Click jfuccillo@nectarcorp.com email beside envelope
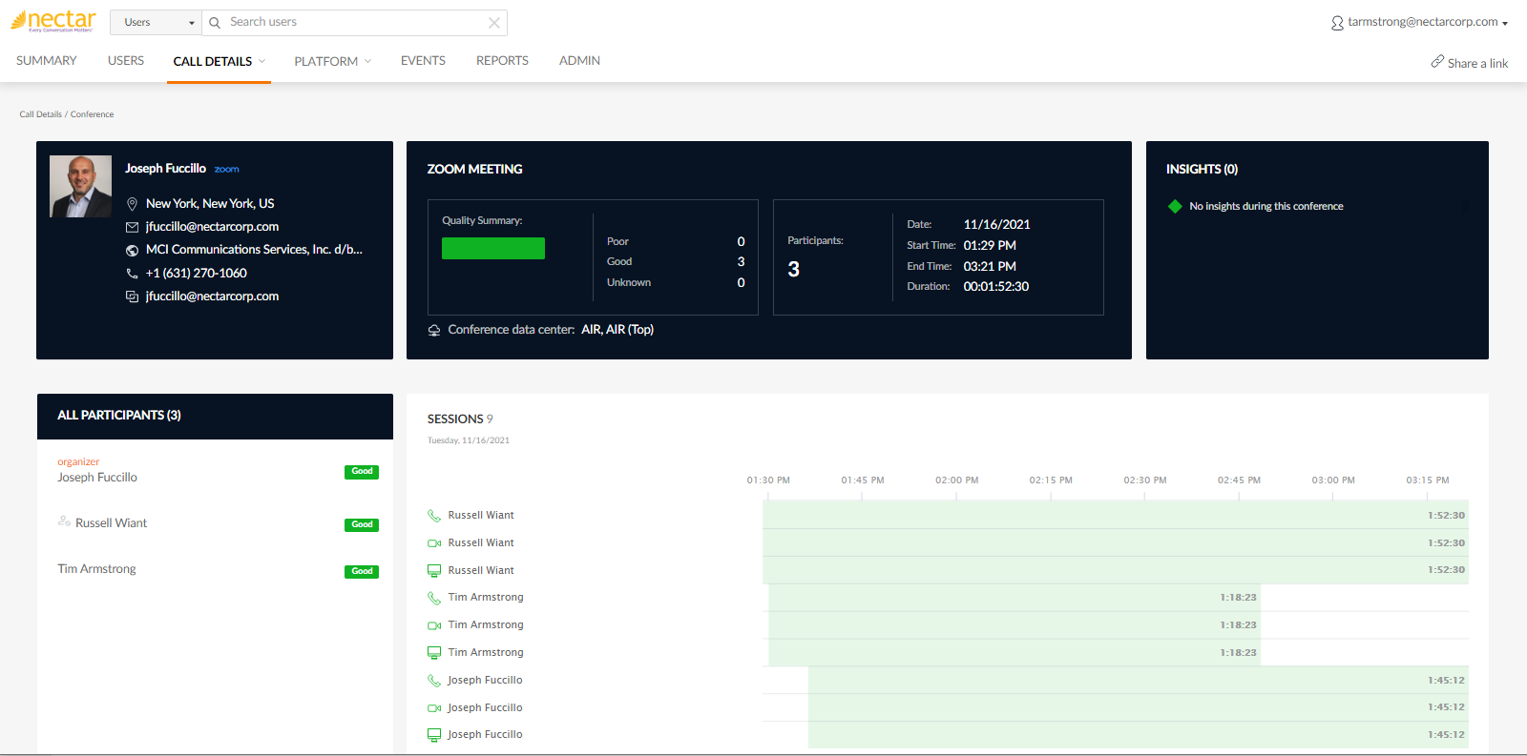This screenshot has height=756, width=1527. click(x=212, y=226)
